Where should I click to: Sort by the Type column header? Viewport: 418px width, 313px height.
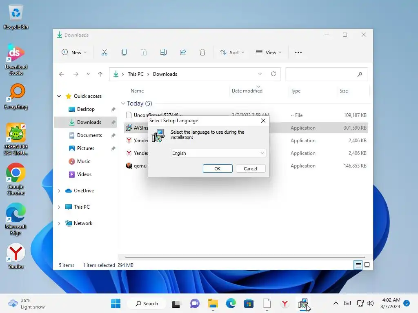(296, 91)
